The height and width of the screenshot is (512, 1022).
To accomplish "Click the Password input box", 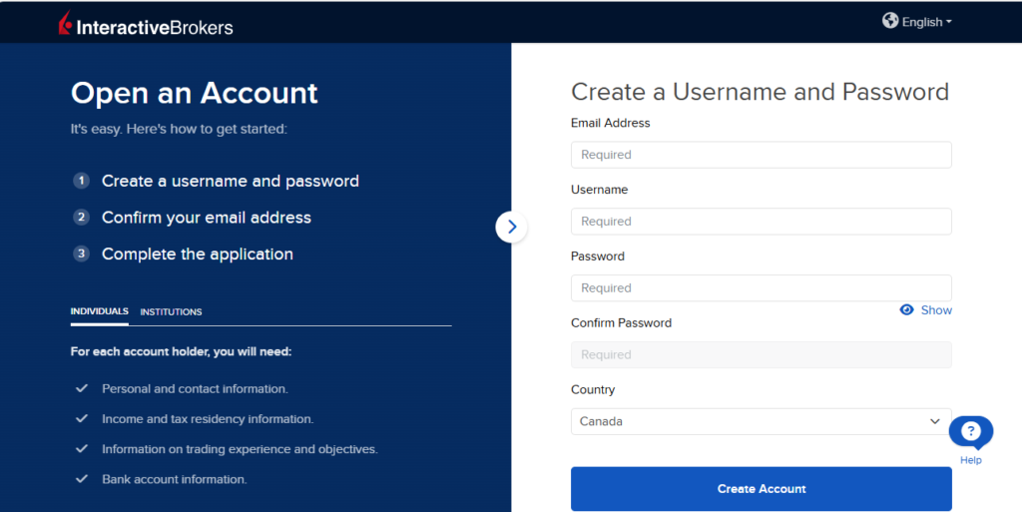I will click(761, 287).
